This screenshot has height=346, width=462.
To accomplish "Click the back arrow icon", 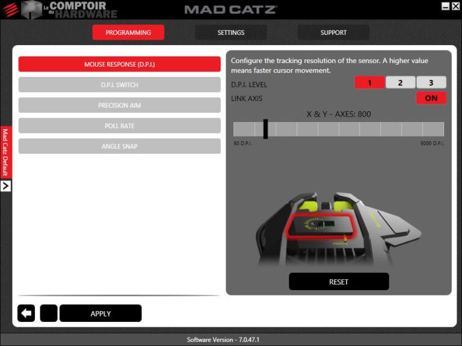I will click(26, 313).
